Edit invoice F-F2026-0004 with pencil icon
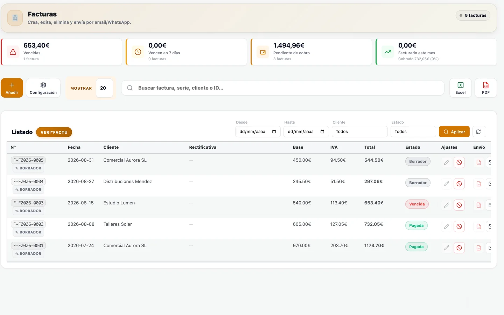The height and width of the screenshot is (315, 504). click(447, 184)
